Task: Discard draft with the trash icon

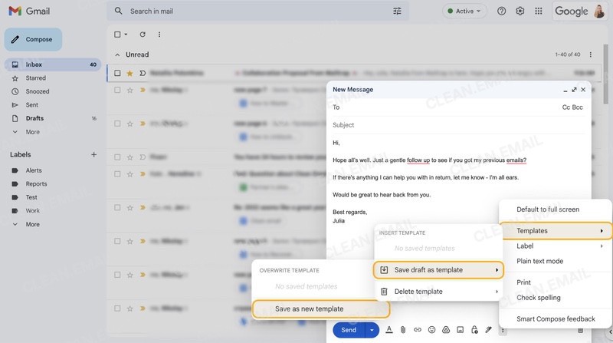Action: 580,330
